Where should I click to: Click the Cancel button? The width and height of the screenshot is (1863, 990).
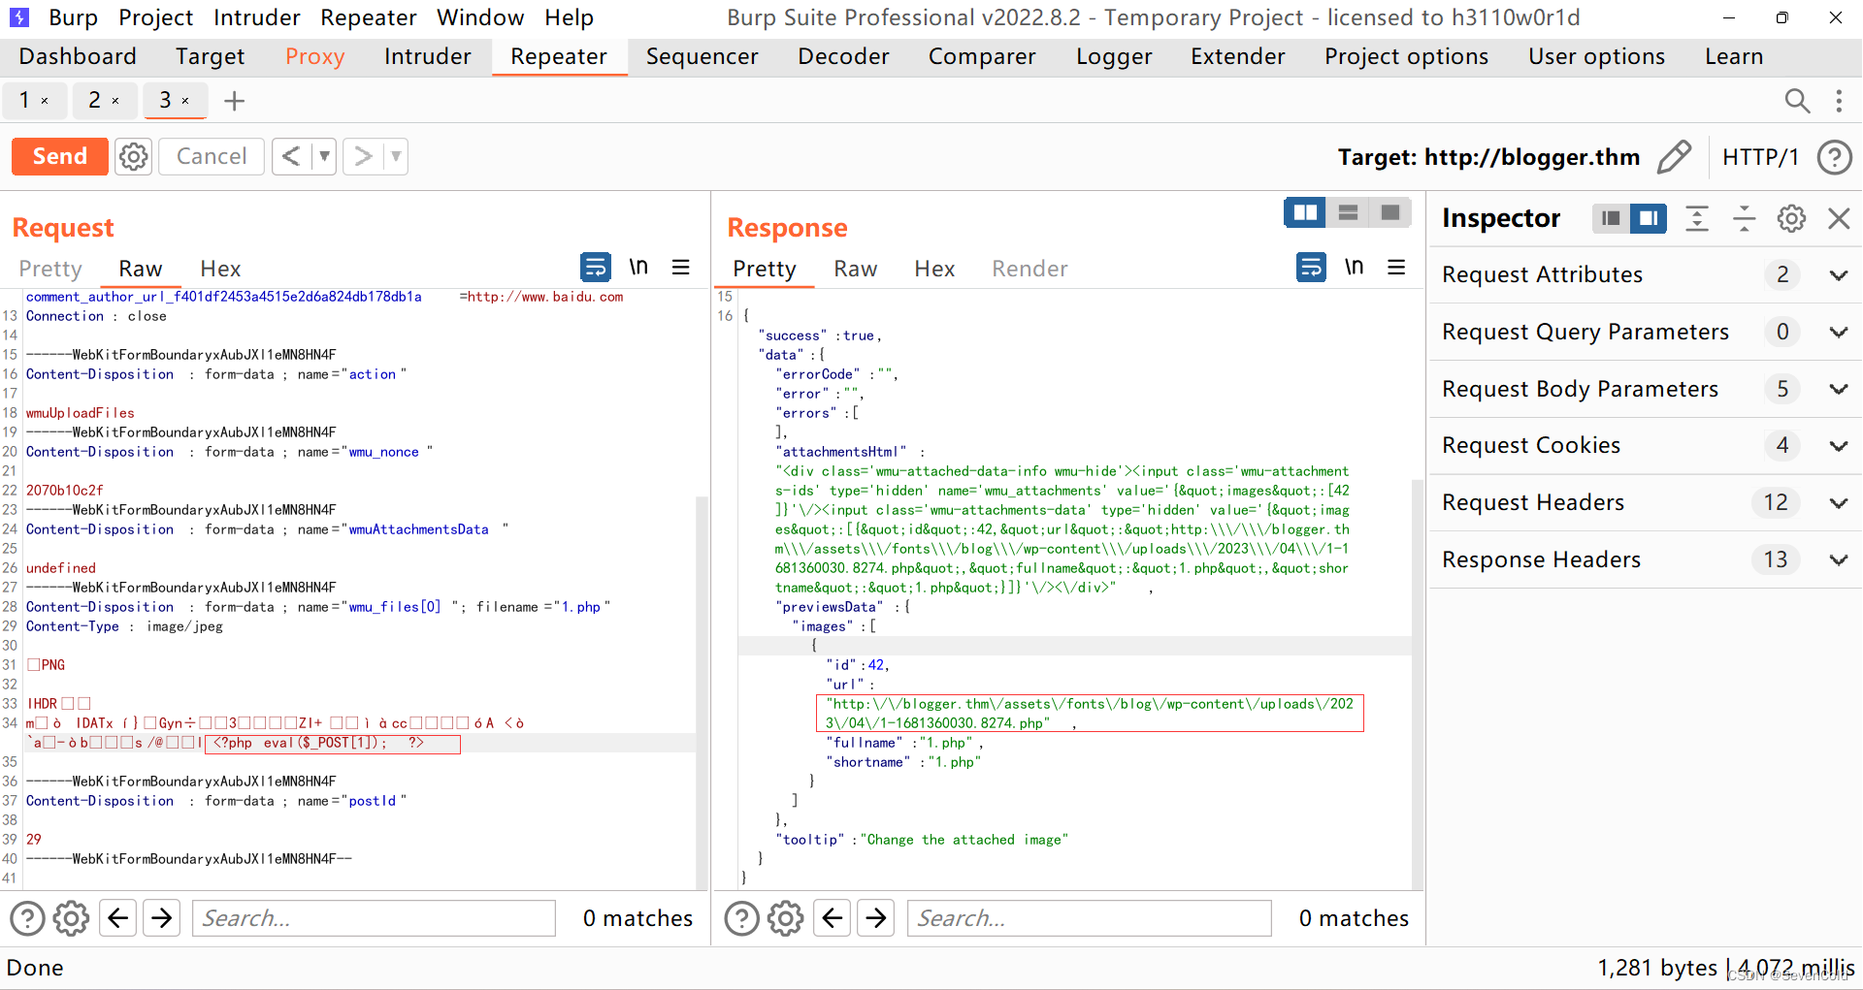[x=212, y=156]
